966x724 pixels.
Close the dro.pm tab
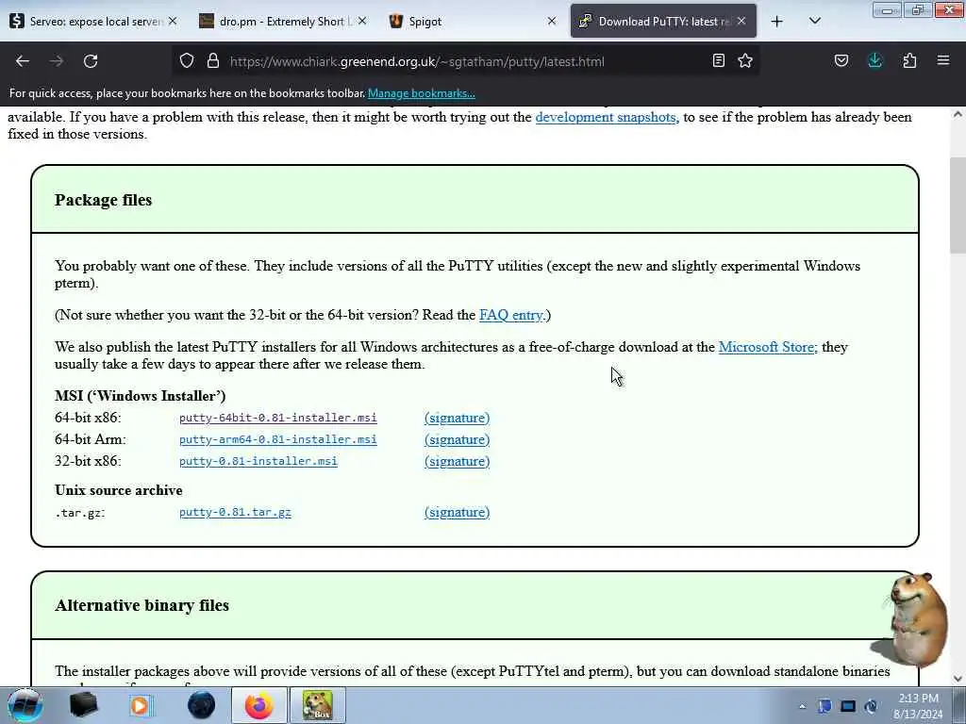[x=362, y=22]
